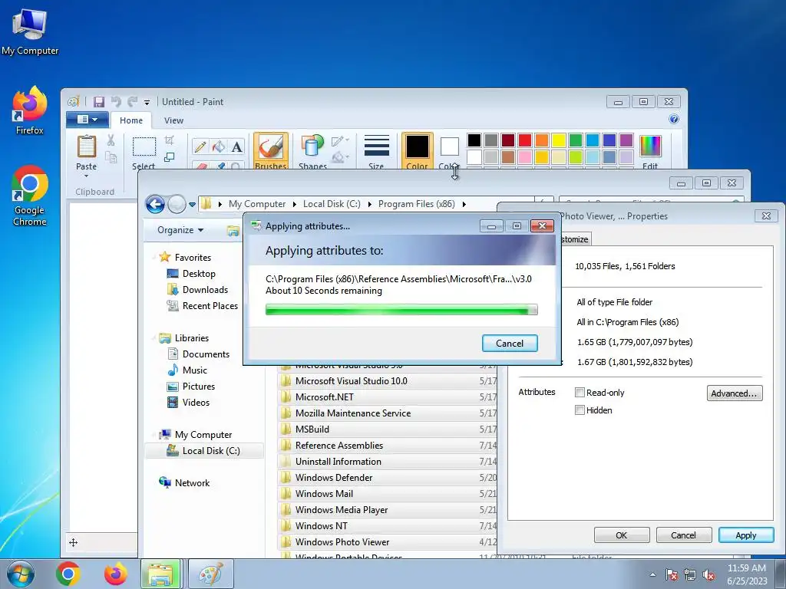Screen dimensions: 786x589
Task: Click the Resize icon in Paint ribbon
Action: (x=170, y=156)
